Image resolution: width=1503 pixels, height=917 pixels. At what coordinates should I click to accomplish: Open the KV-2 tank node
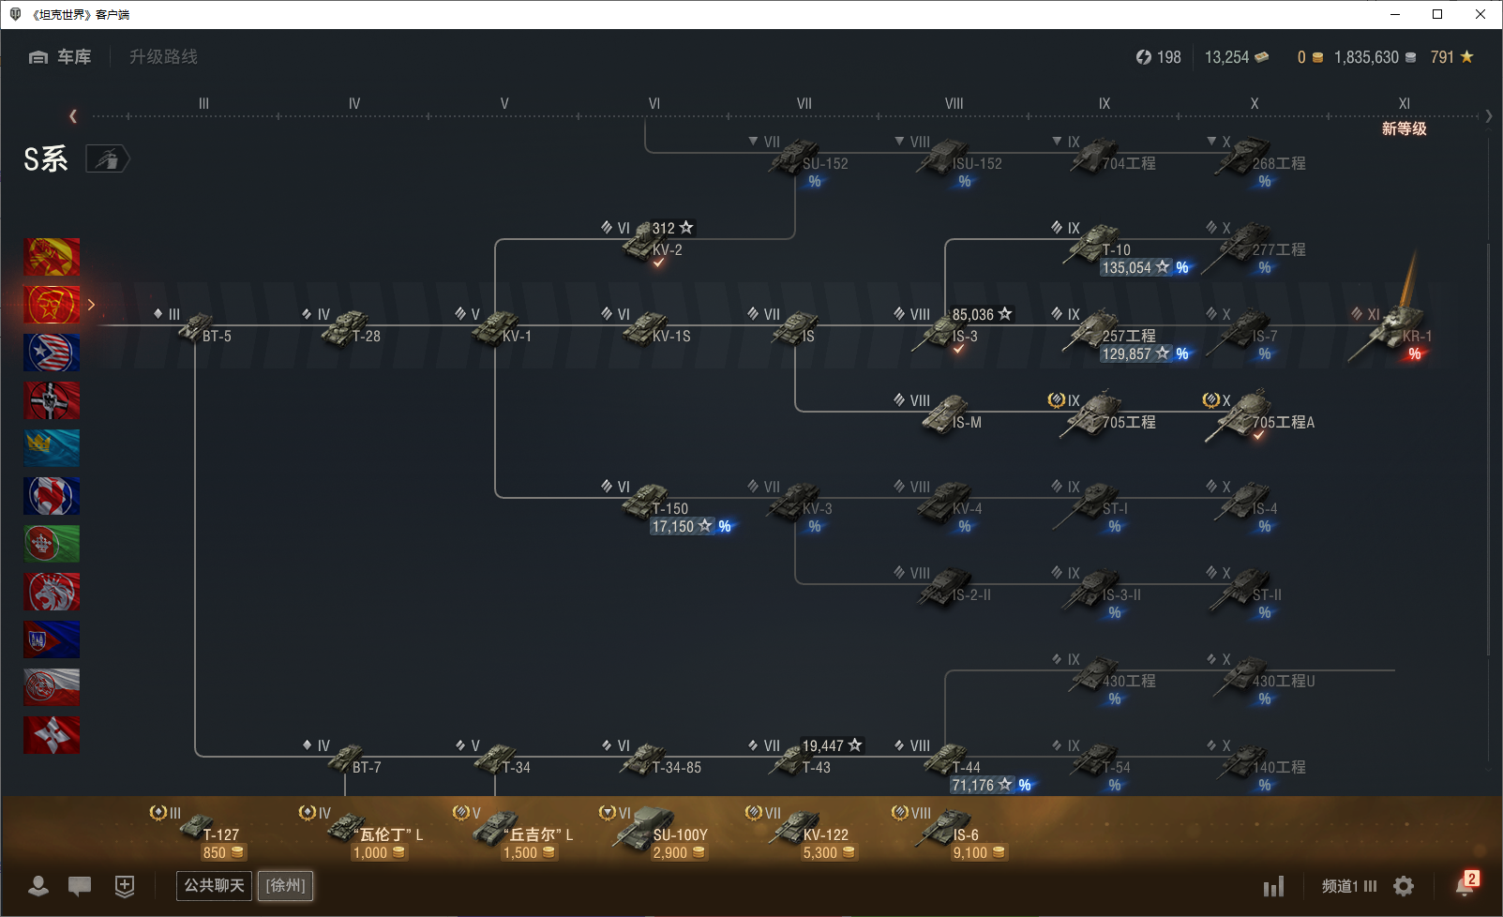point(649,244)
